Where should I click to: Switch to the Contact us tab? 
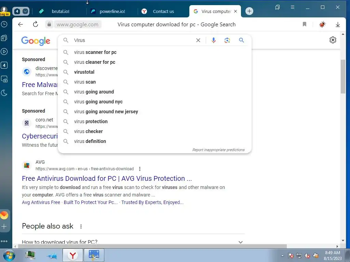tap(163, 11)
